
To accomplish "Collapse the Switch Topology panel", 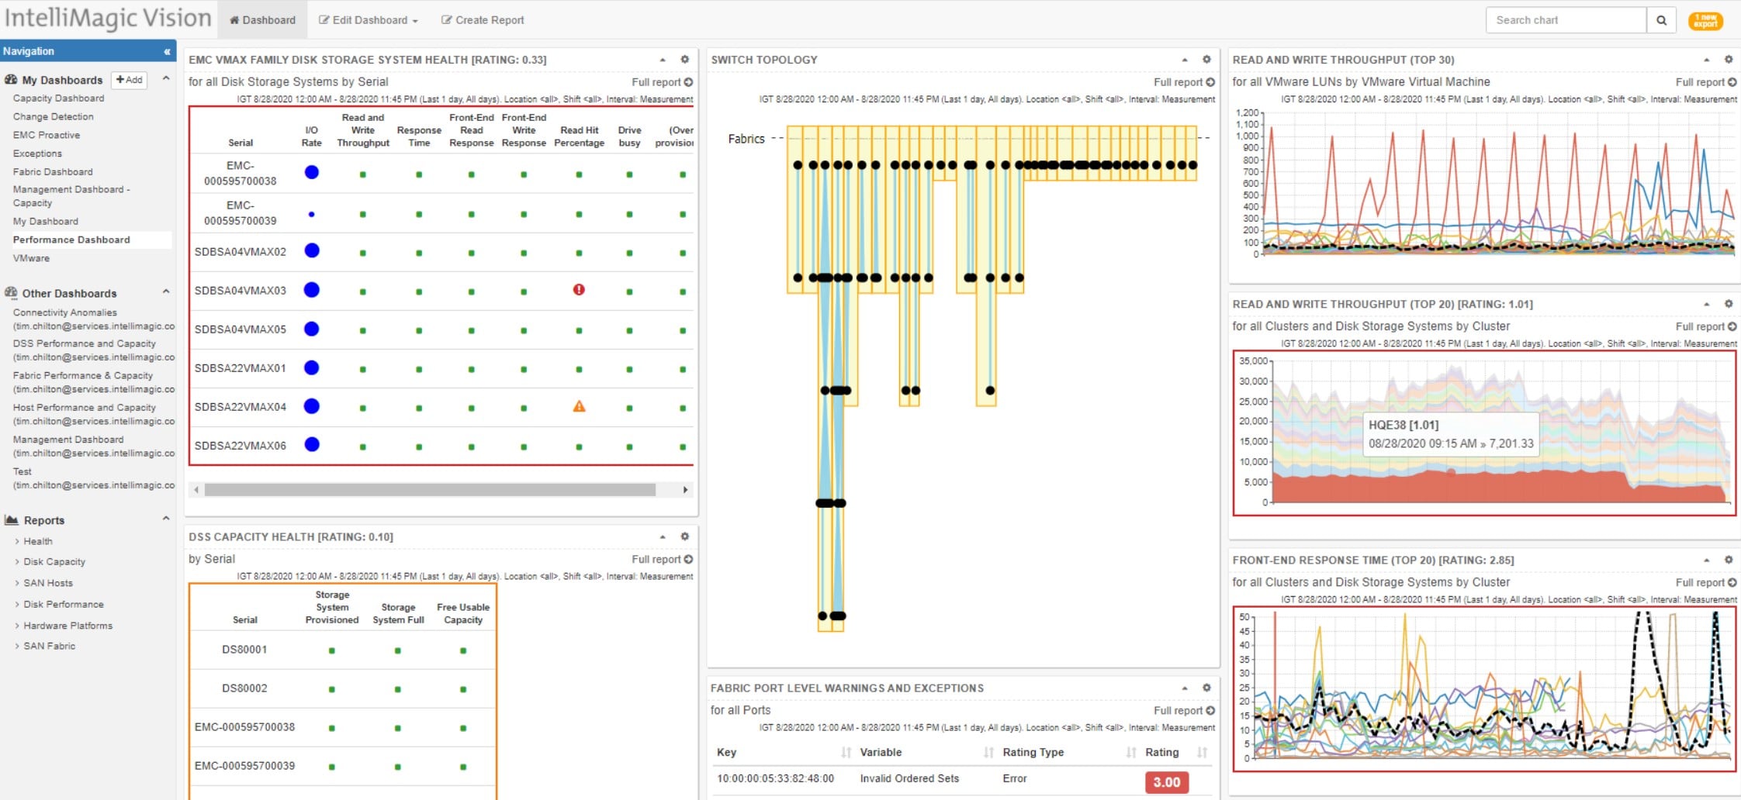I will [x=1185, y=60].
